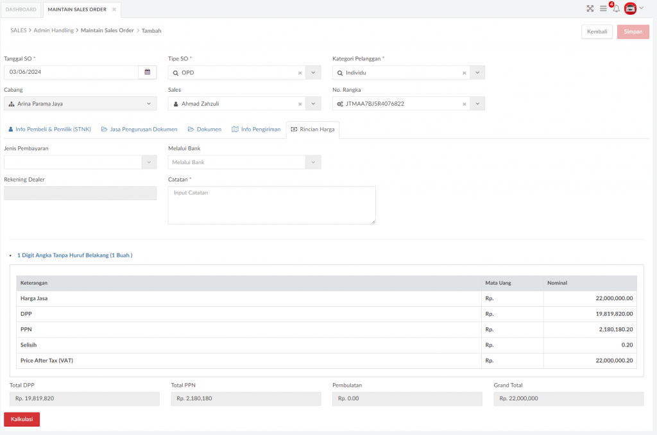
Task: Click the Price After Tax nominal 22,000,000.20
Action: [614, 361]
